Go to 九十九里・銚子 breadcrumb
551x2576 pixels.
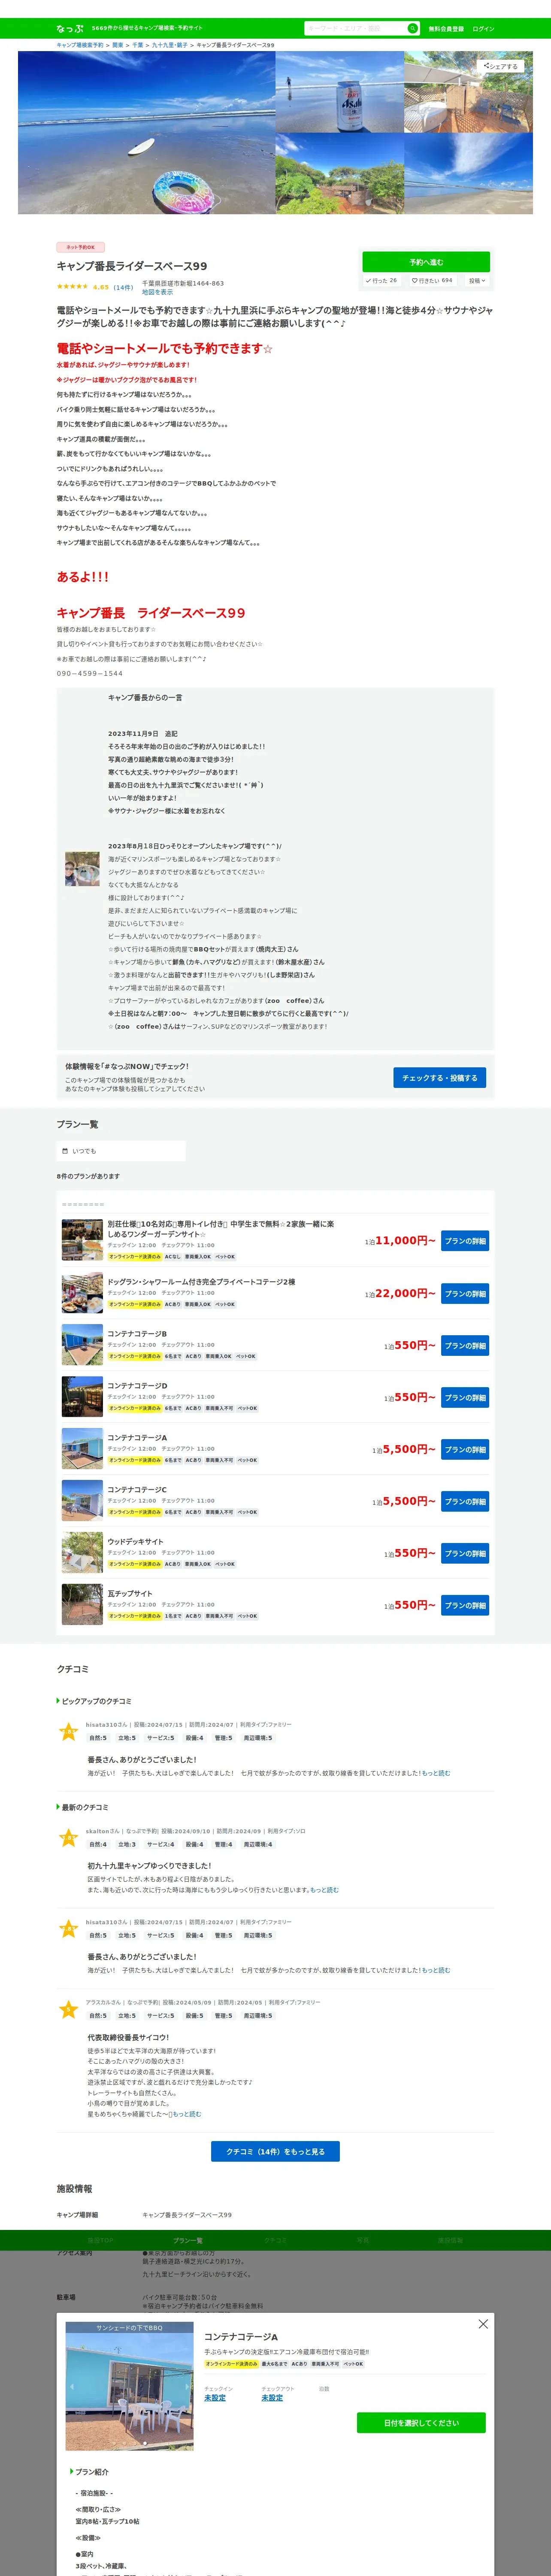(x=169, y=45)
